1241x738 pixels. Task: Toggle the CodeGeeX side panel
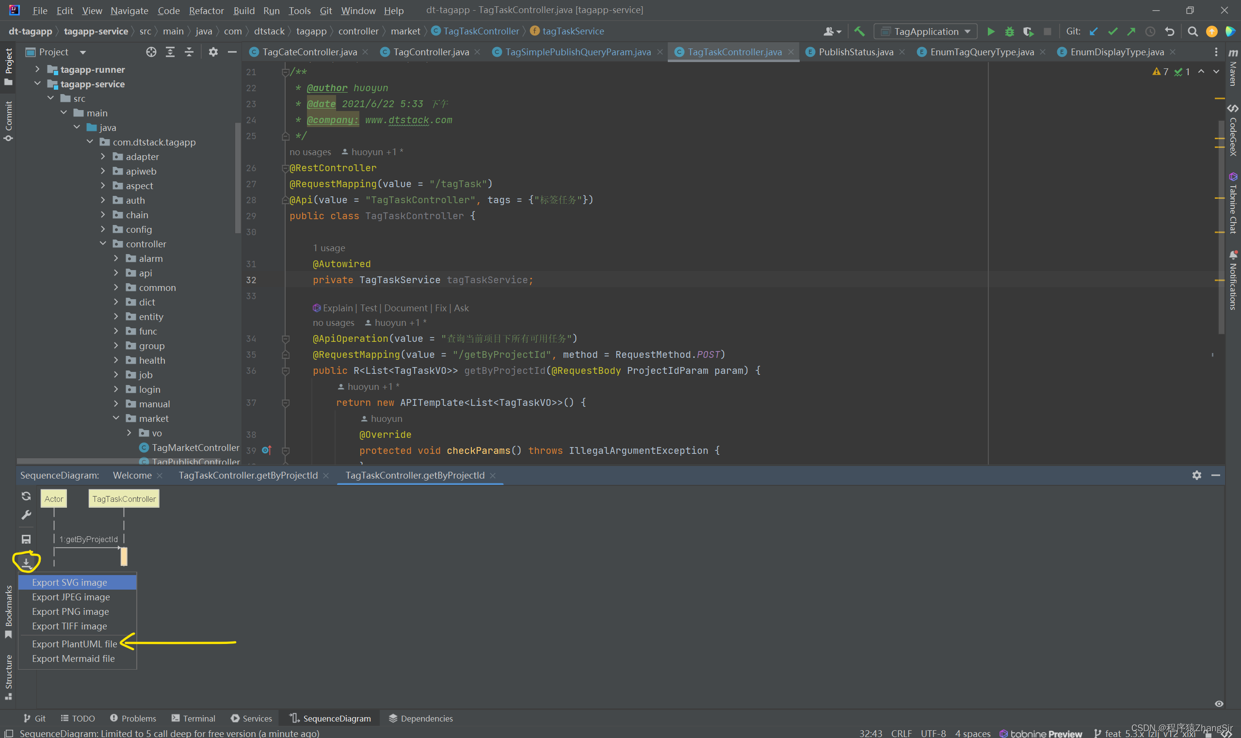click(1233, 130)
